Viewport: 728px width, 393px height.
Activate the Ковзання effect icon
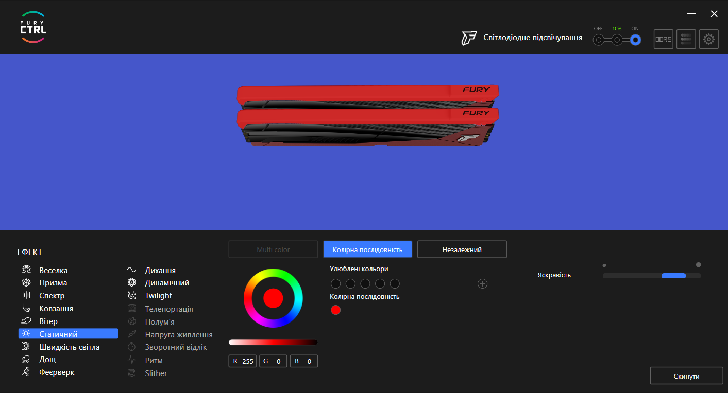tap(26, 308)
